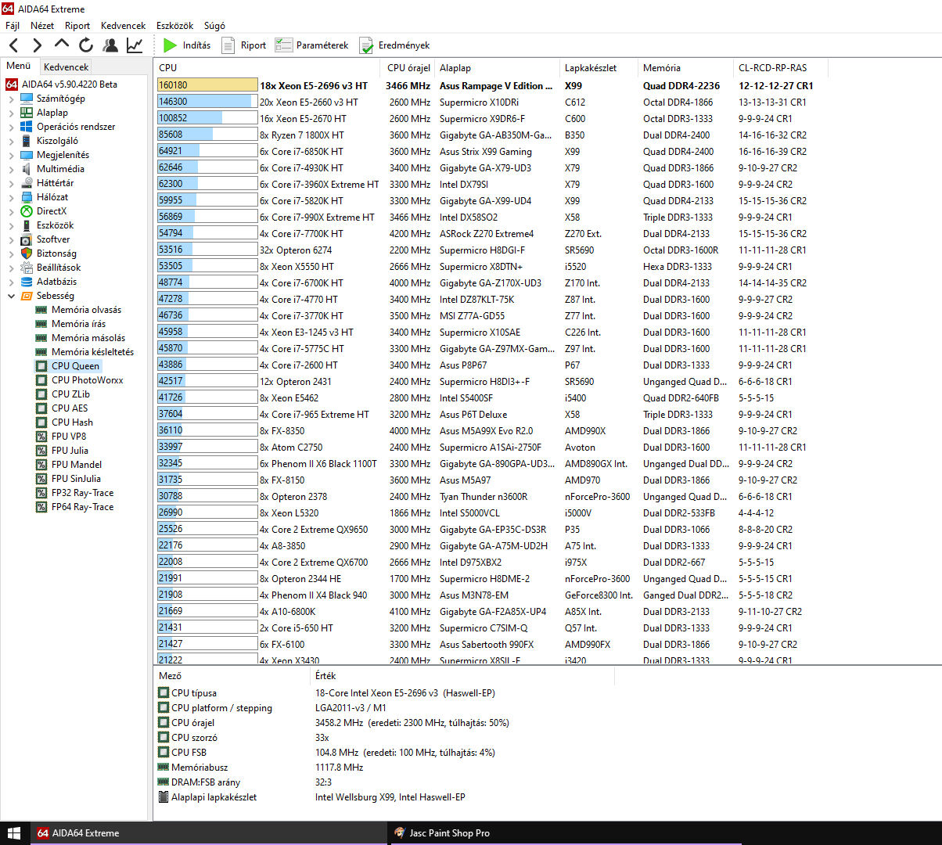
Task: Click the Refresh icon in toolbar
Action: coord(86,45)
